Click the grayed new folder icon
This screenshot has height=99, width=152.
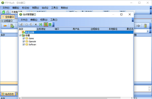27,24
